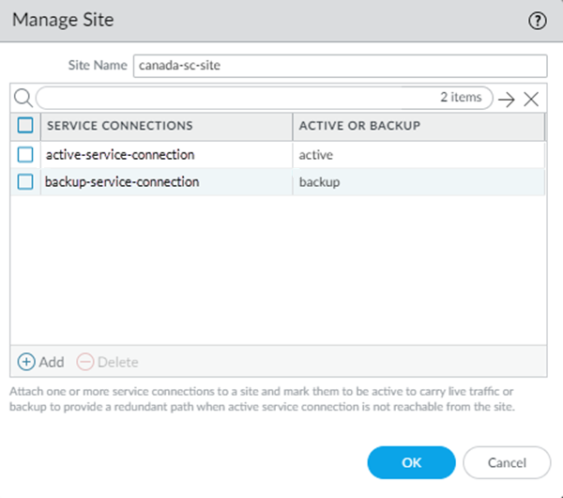Click the Delete minus icon
The width and height of the screenshot is (563, 498).
(84, 362)
